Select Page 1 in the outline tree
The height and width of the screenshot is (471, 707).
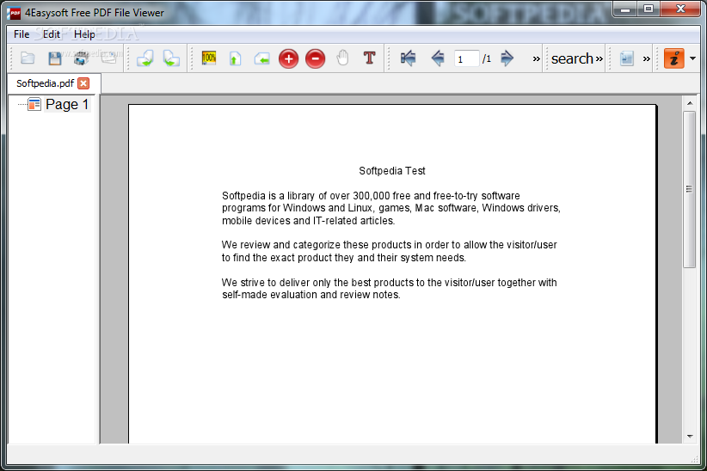tap(67, 105)
